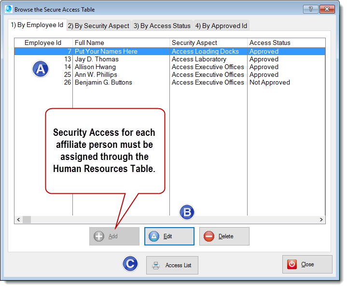Click the greyed plus icon on Add
347x288 pixels.
point(99,236)
